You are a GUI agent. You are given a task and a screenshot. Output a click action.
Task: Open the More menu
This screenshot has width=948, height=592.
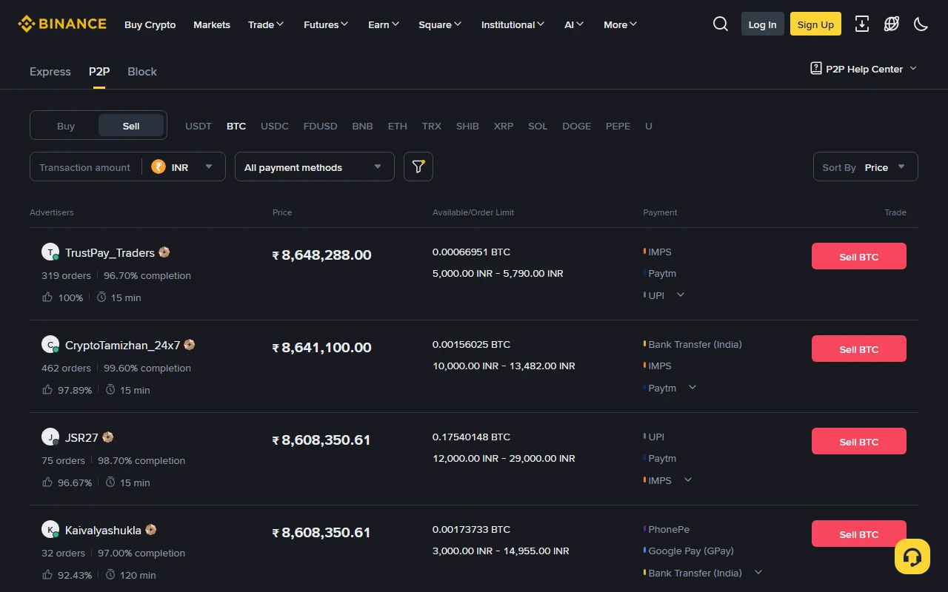tap(621, 24)
